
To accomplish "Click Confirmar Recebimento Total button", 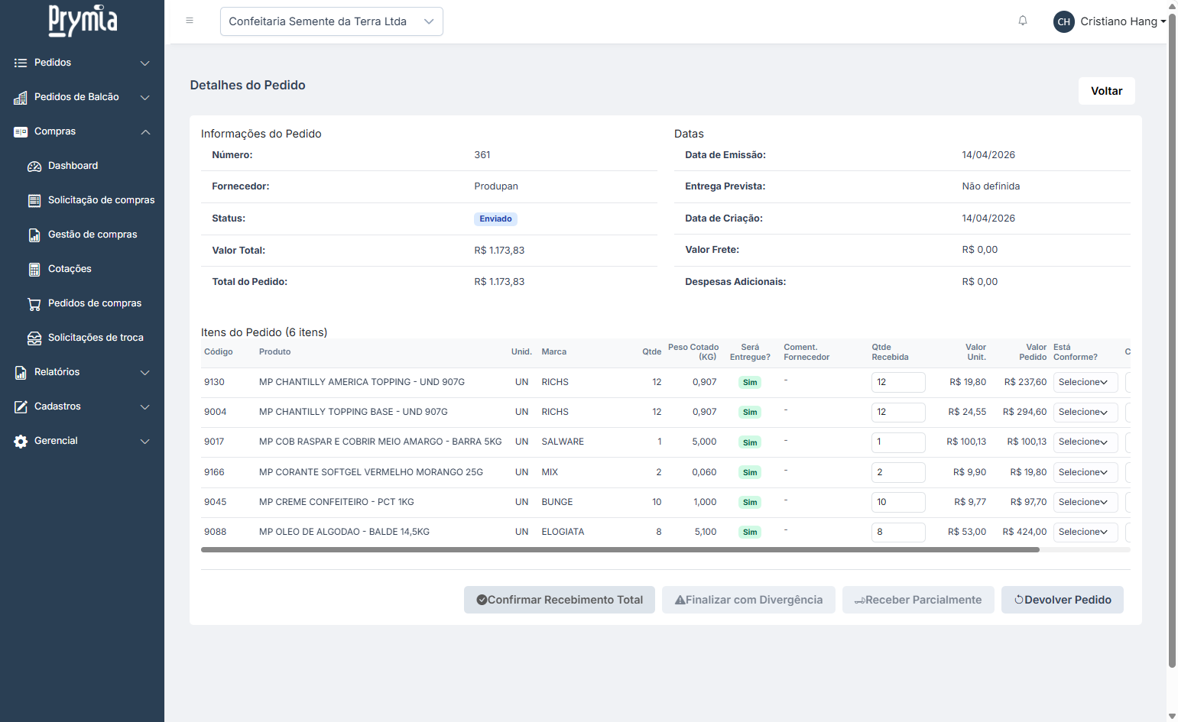I will pyautogui.click(x=559, y=600).
